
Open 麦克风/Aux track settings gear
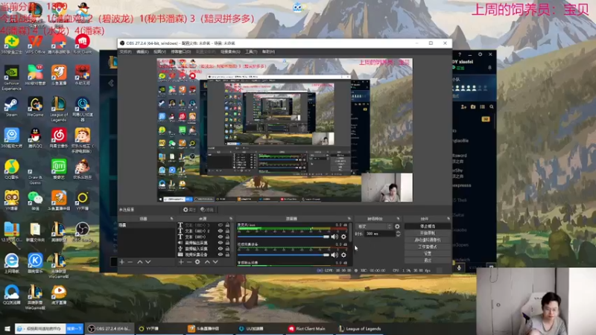343,237
